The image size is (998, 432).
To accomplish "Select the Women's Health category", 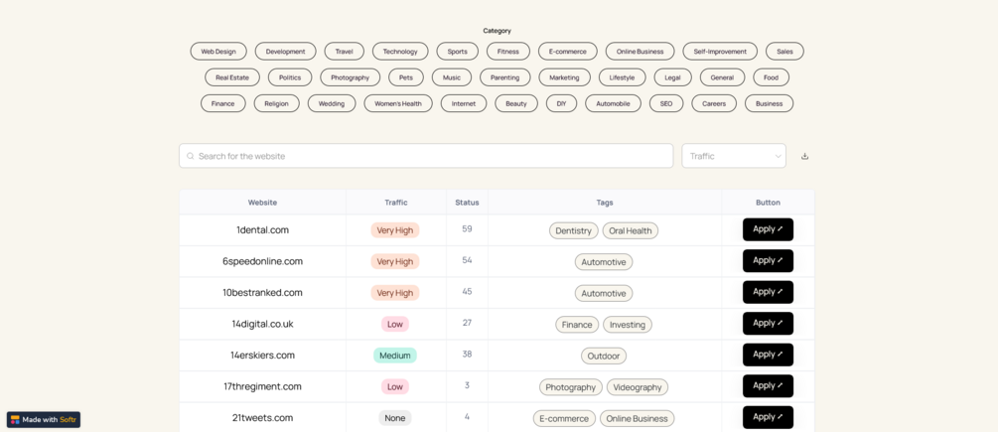I will click(x=397, y=103).
